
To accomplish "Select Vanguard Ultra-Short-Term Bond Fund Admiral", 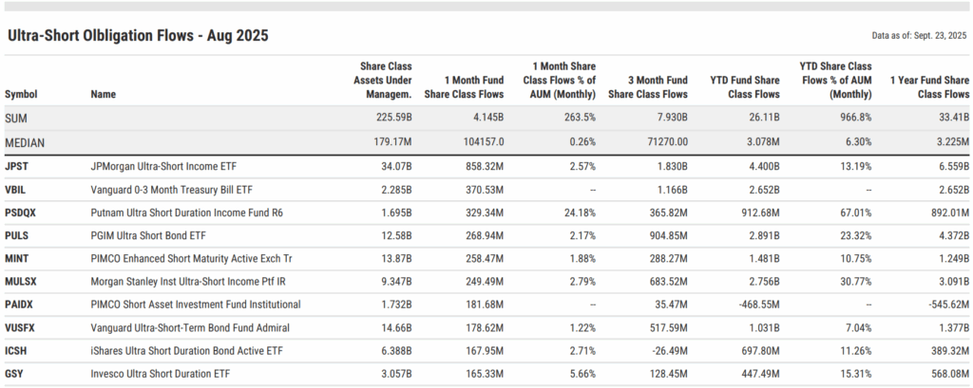I will point(190,327).
